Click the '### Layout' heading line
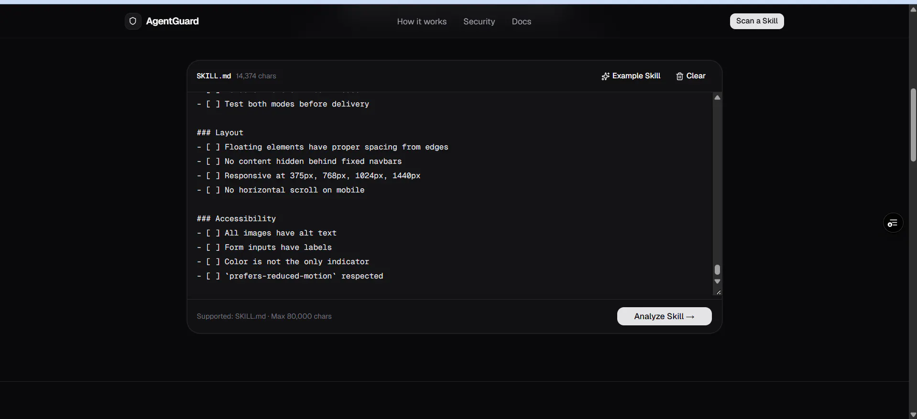 tap(220, 133)
